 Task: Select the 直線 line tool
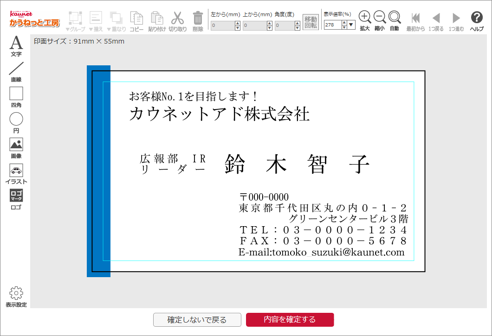[x=16, y=71]
